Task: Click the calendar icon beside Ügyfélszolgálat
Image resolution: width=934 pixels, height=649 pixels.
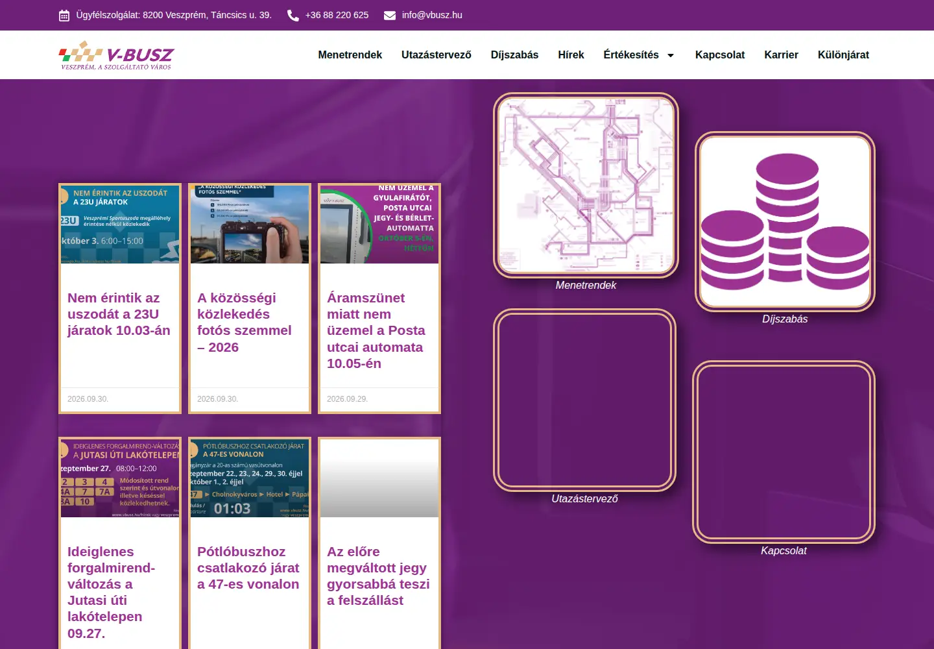Action: pyautogui.click(x=64, y=16)
